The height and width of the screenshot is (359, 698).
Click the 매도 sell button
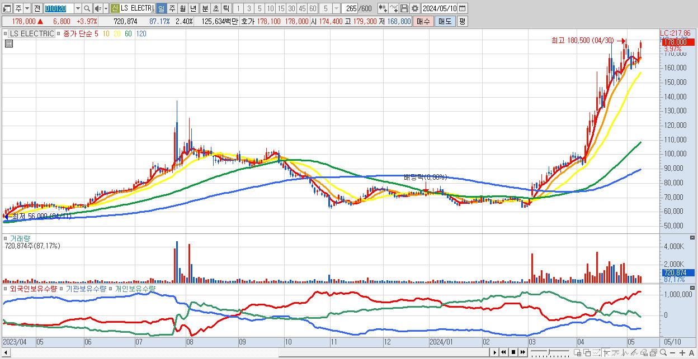(x=445, y=21)
